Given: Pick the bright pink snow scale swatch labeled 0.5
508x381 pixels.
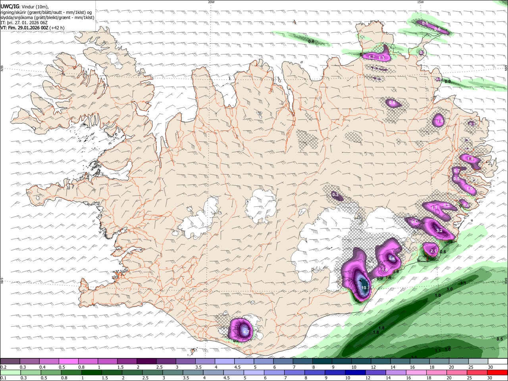Looking at the screenshot, I should (x=68, y=362).
